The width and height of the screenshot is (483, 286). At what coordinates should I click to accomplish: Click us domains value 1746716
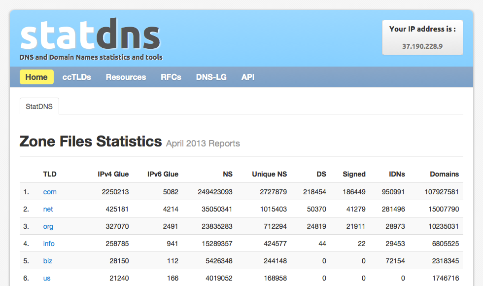point(446,278)
